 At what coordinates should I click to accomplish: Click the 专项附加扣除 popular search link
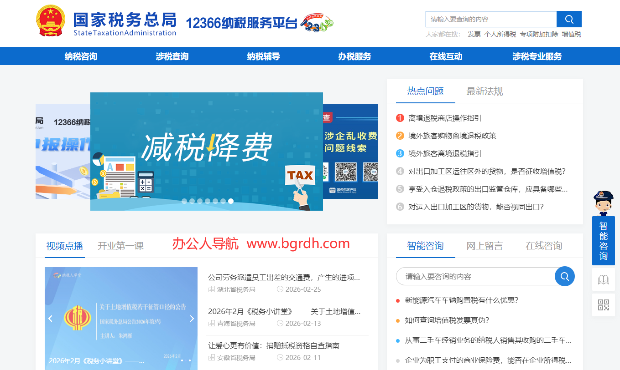tap(539, 34)
